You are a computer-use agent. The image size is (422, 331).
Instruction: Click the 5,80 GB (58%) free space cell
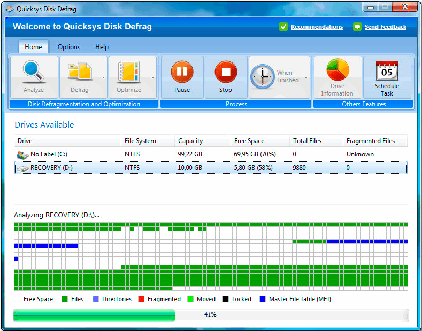tap(254, 168)
